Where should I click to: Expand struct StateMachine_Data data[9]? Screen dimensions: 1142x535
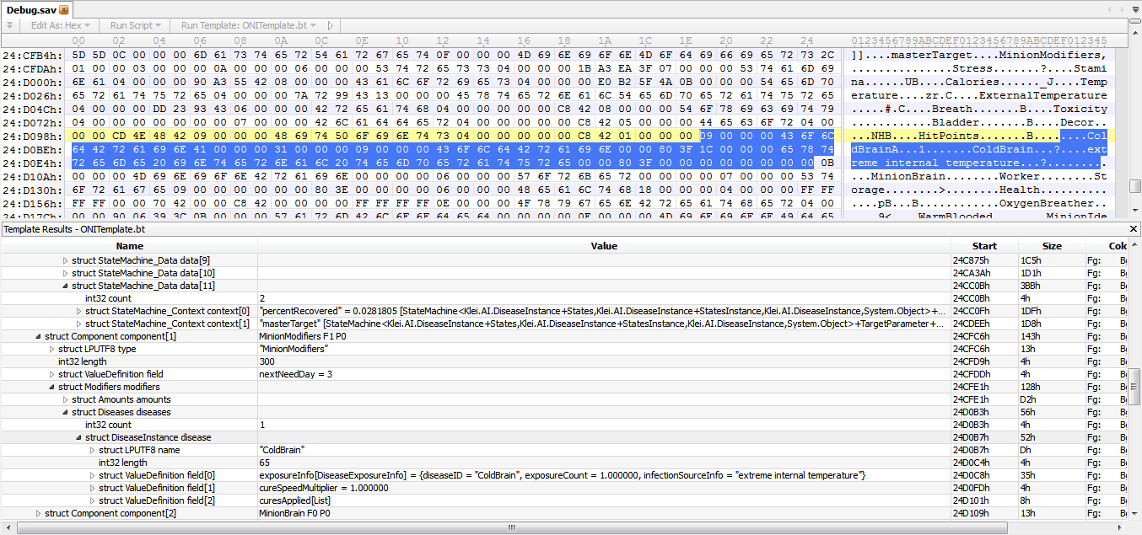pyautogui.click(x=66, y=260)
